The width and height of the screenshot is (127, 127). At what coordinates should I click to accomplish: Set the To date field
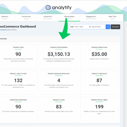pos(96,27)
